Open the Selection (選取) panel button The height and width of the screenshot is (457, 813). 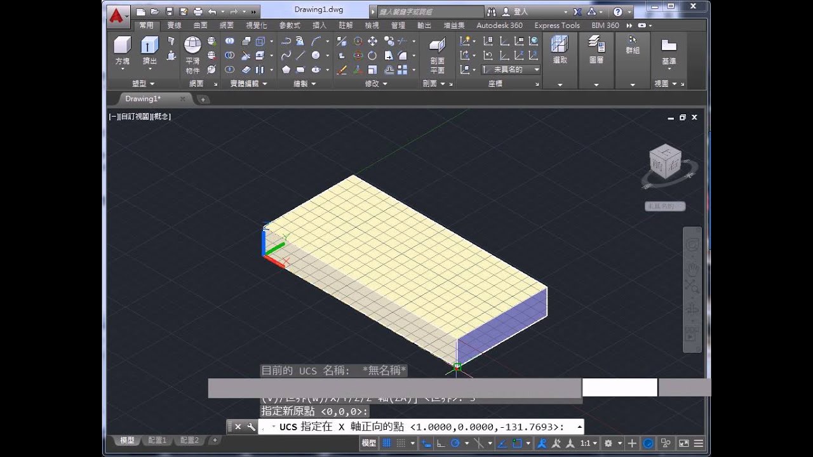pos(560,60)
